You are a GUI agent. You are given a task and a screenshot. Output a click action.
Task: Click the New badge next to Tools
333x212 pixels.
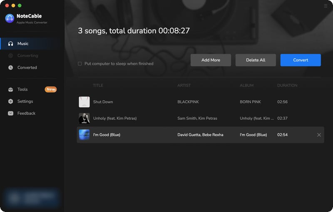50,89
